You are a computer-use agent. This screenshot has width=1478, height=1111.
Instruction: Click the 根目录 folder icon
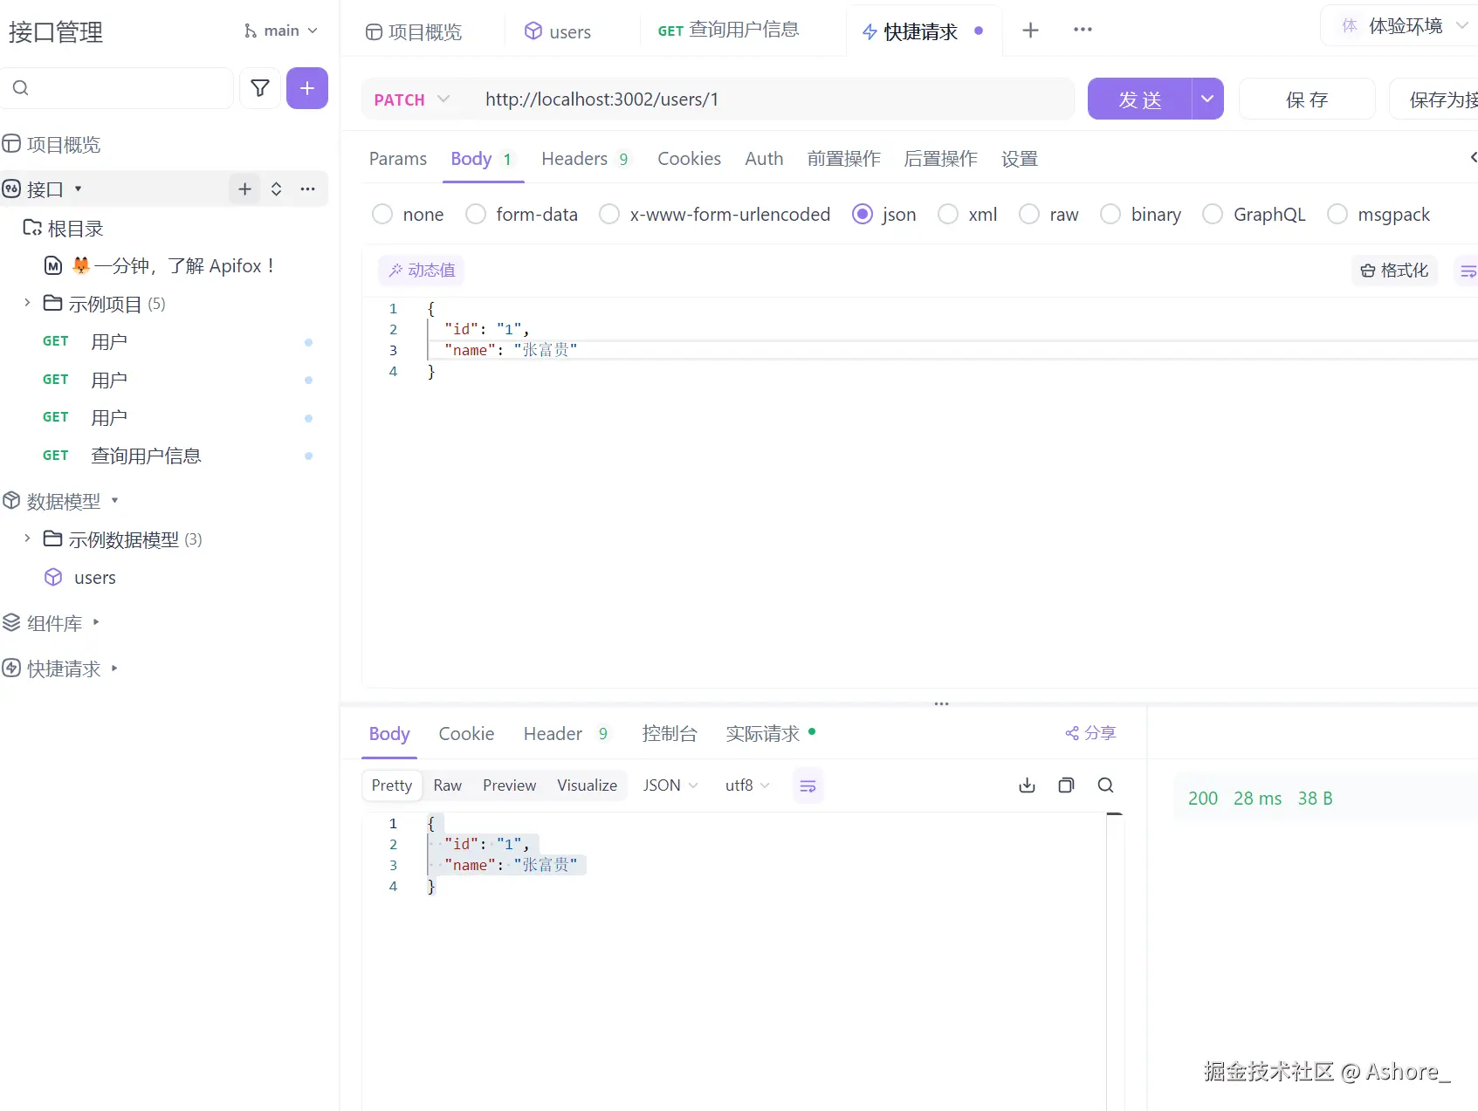coord(32,228)
